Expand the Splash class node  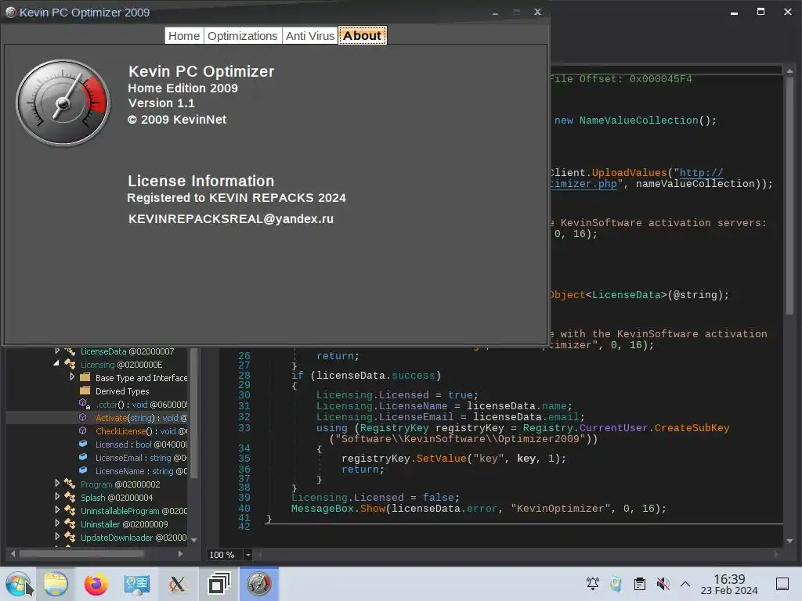[x=57, y=496]
